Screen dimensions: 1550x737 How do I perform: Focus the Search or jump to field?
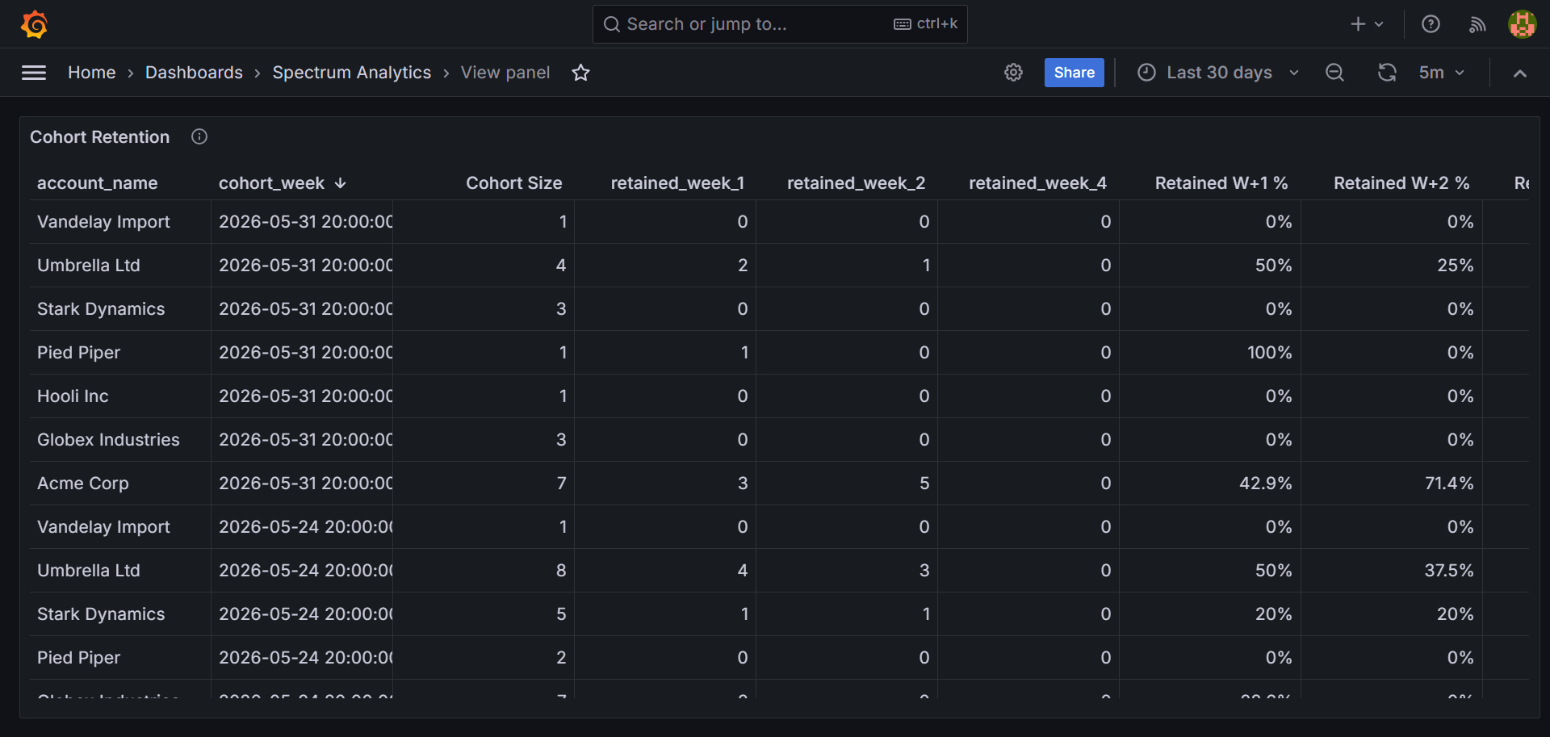point(780,24)
